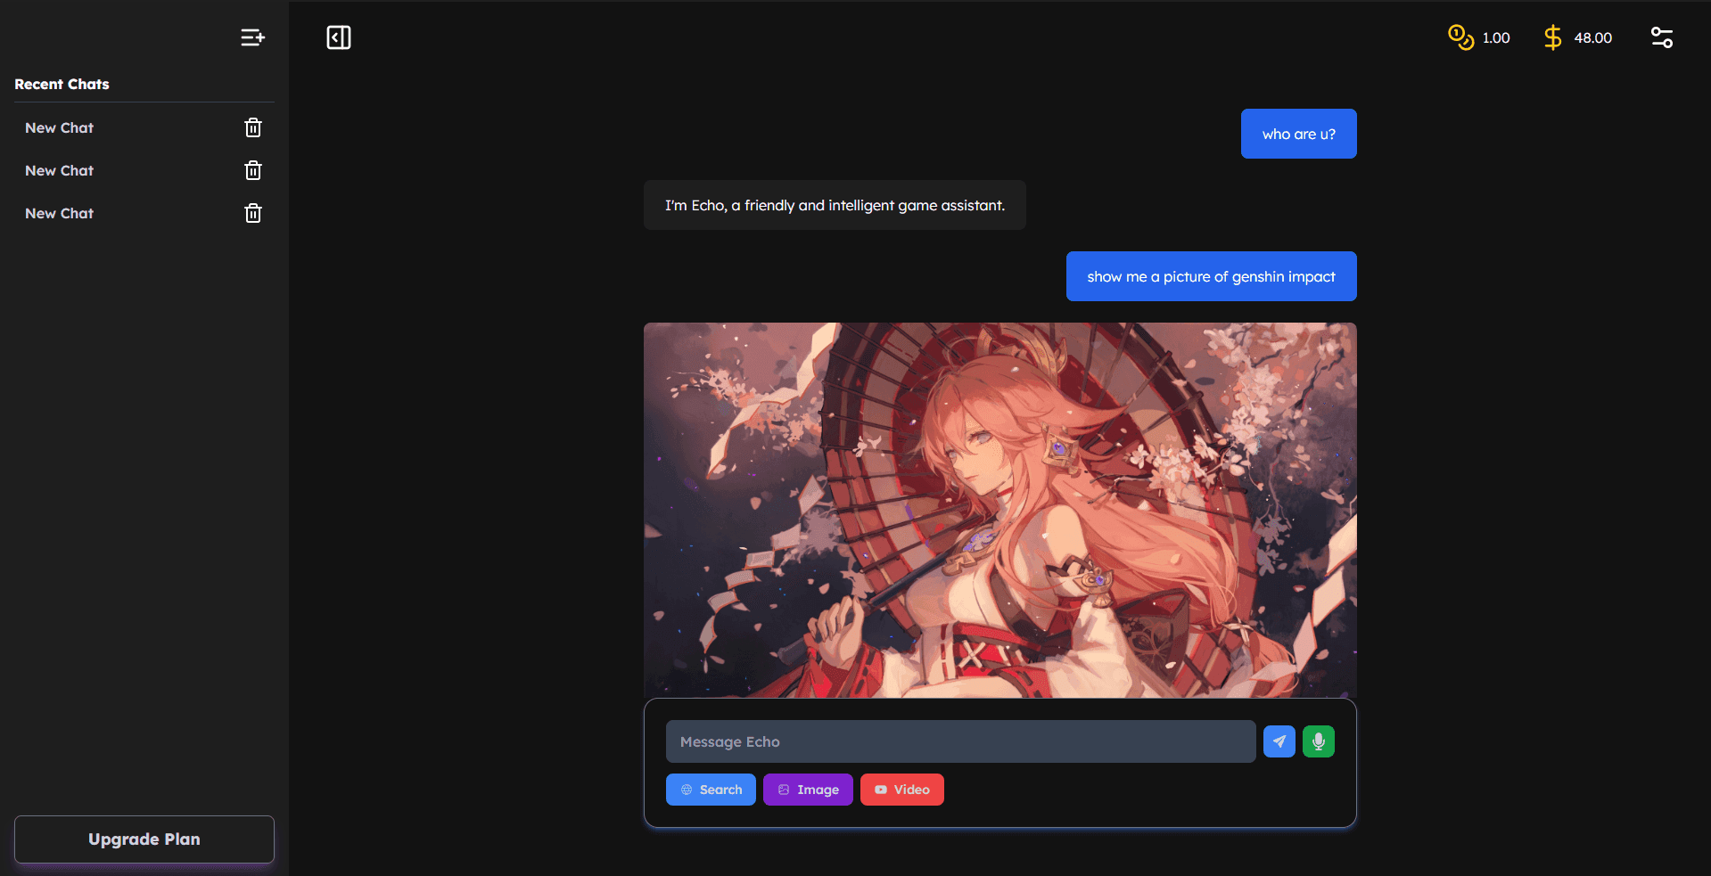Click the coin balance icon
The width and height of the screenshot is (1711, 876).
tap(1460, 37)
